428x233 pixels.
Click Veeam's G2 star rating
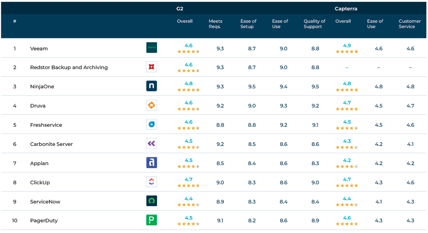coord(189,51)
